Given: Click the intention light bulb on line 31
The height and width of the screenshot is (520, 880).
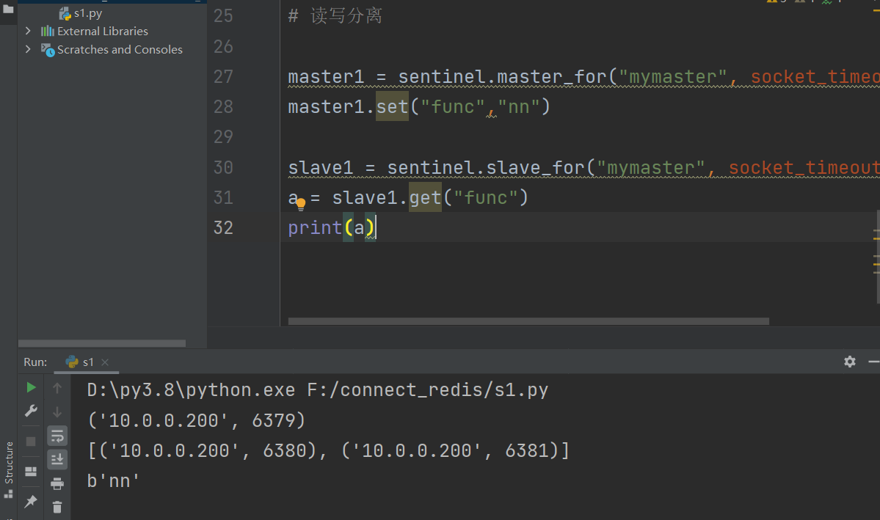Looking at the screenshot, I should 301,204.
